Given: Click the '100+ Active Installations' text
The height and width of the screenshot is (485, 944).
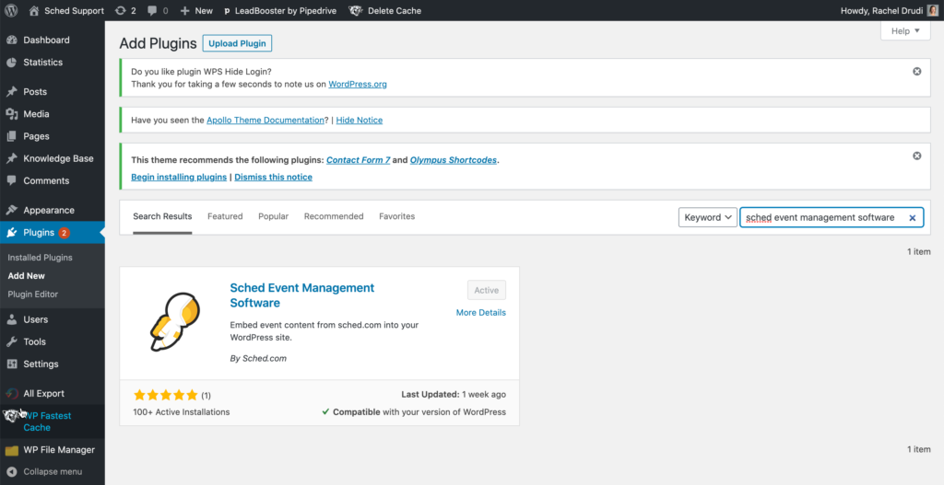Looking at the screenshot, I should tap(182, 412).
